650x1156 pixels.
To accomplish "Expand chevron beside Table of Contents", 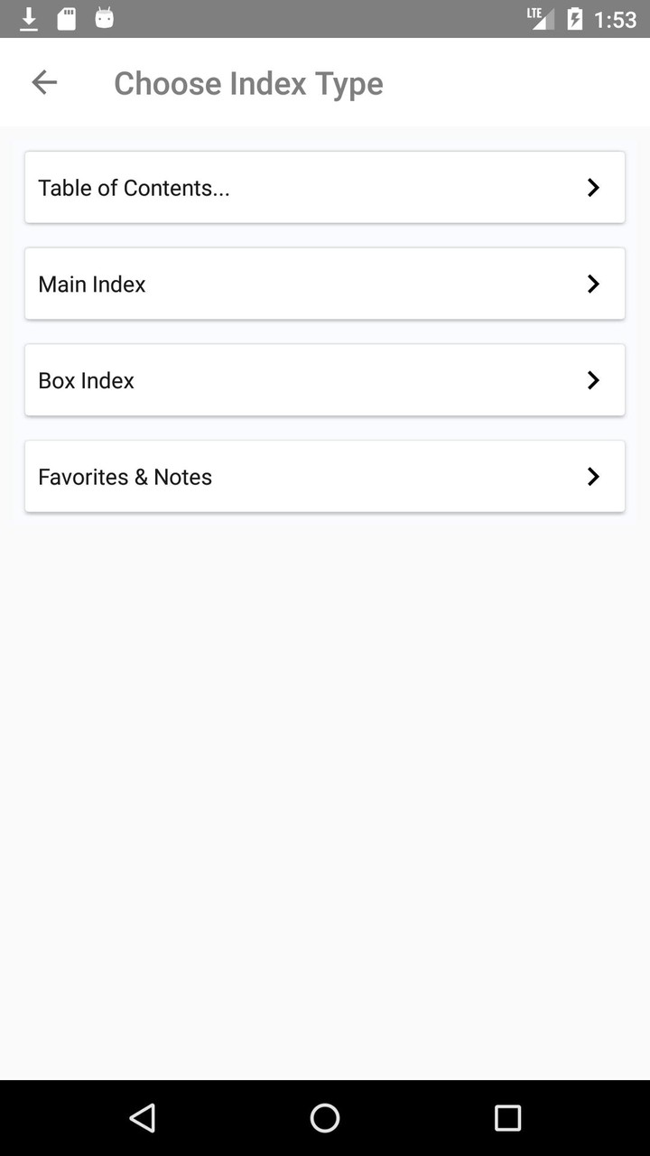I will pos(593,188).
